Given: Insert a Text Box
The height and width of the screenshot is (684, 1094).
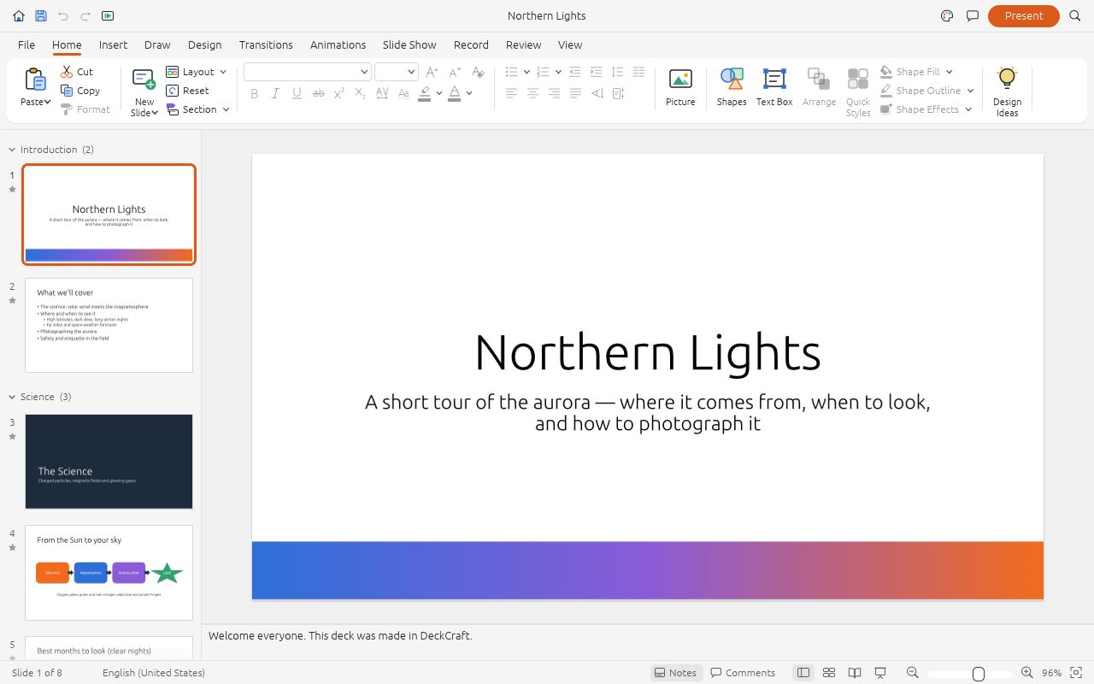Looking at the screenshot, I should pos(774,87).
